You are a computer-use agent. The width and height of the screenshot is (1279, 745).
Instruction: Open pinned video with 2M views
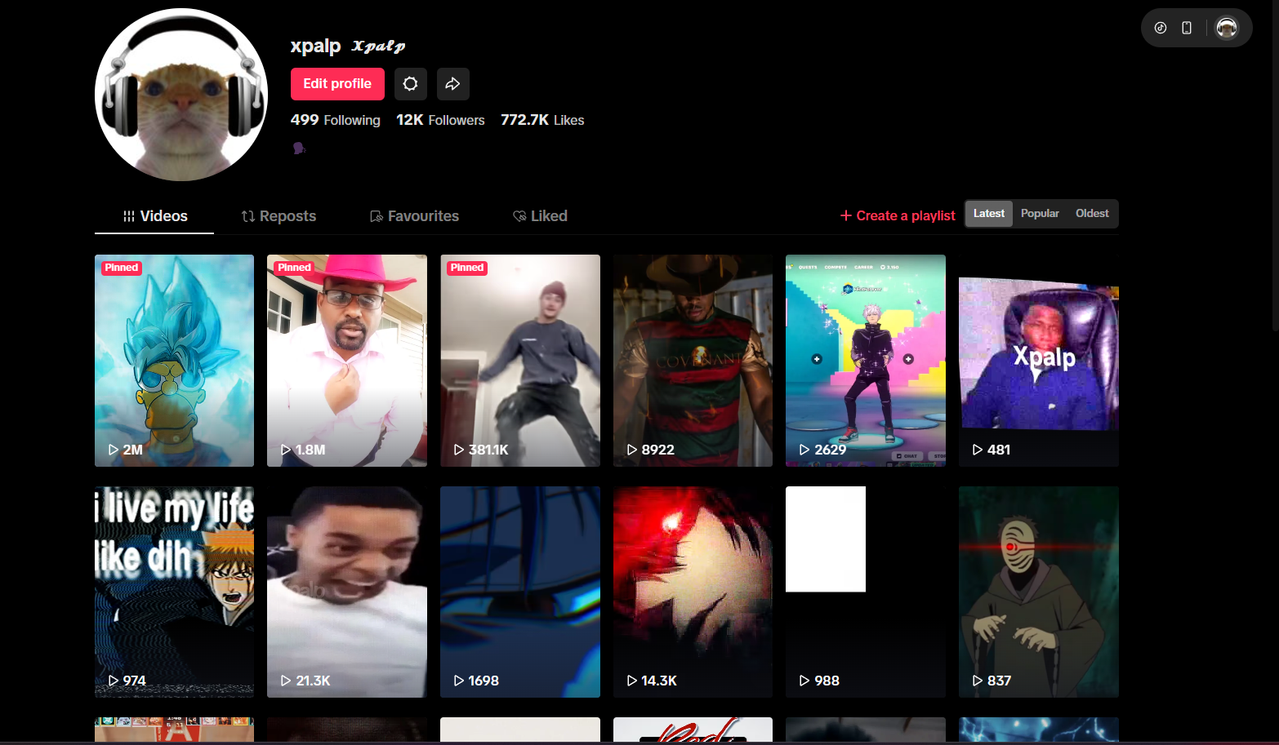click(x=174, y=360)
